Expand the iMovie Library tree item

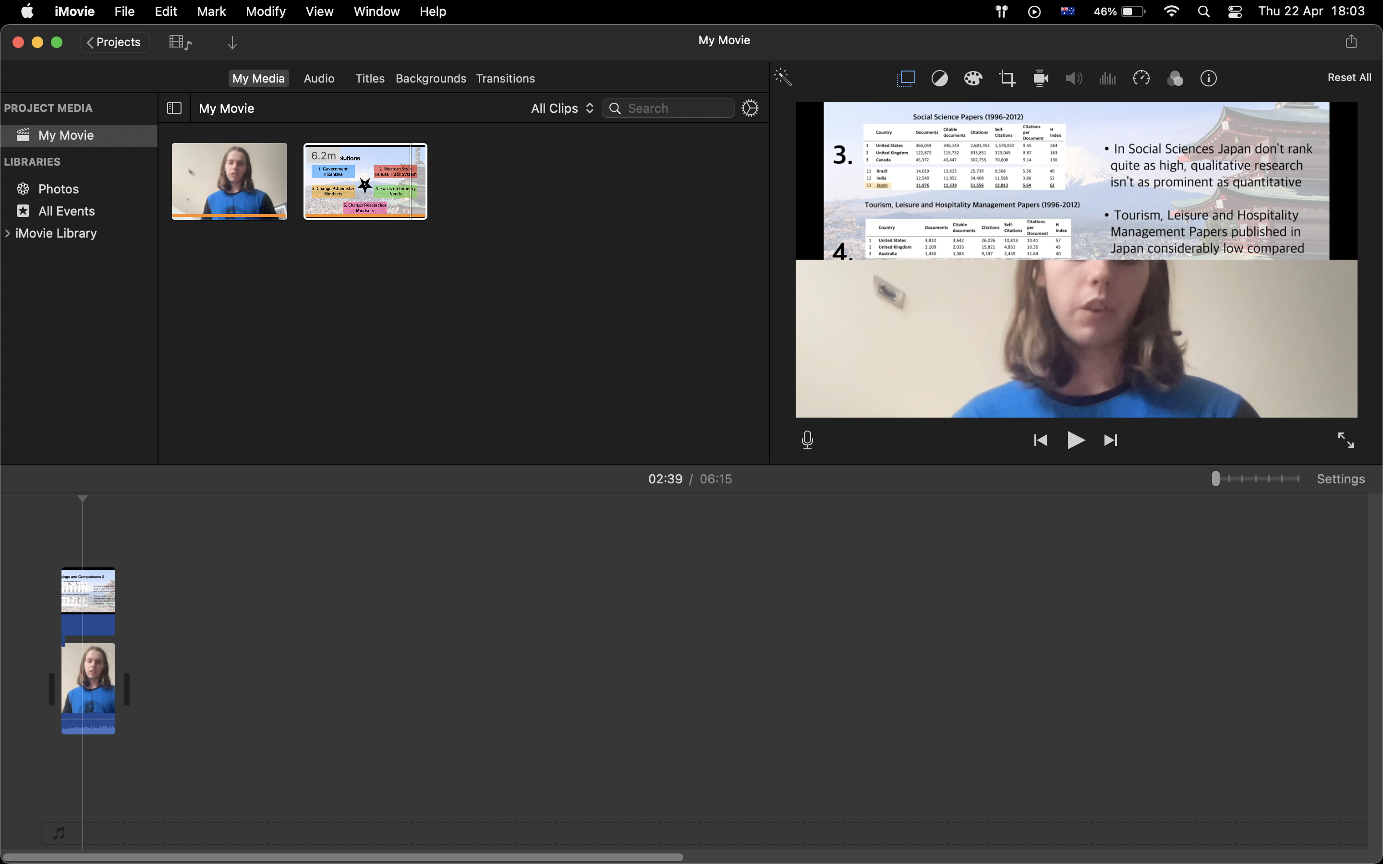pyautogui.click(x=7, y=233)
